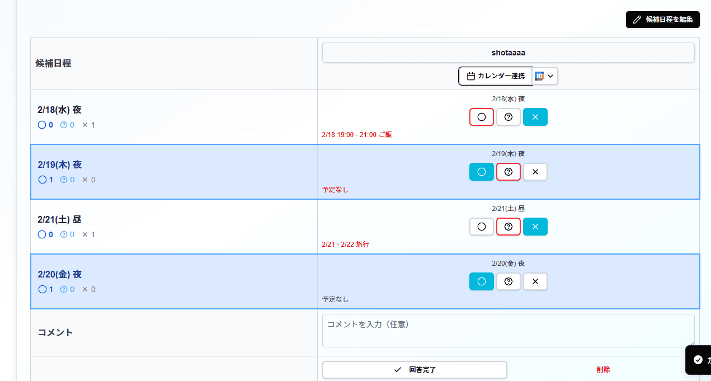The width and height of the screenshot is (711, 381).
Task: Click the カレンダー連携 button
Action: click(495, 76)
